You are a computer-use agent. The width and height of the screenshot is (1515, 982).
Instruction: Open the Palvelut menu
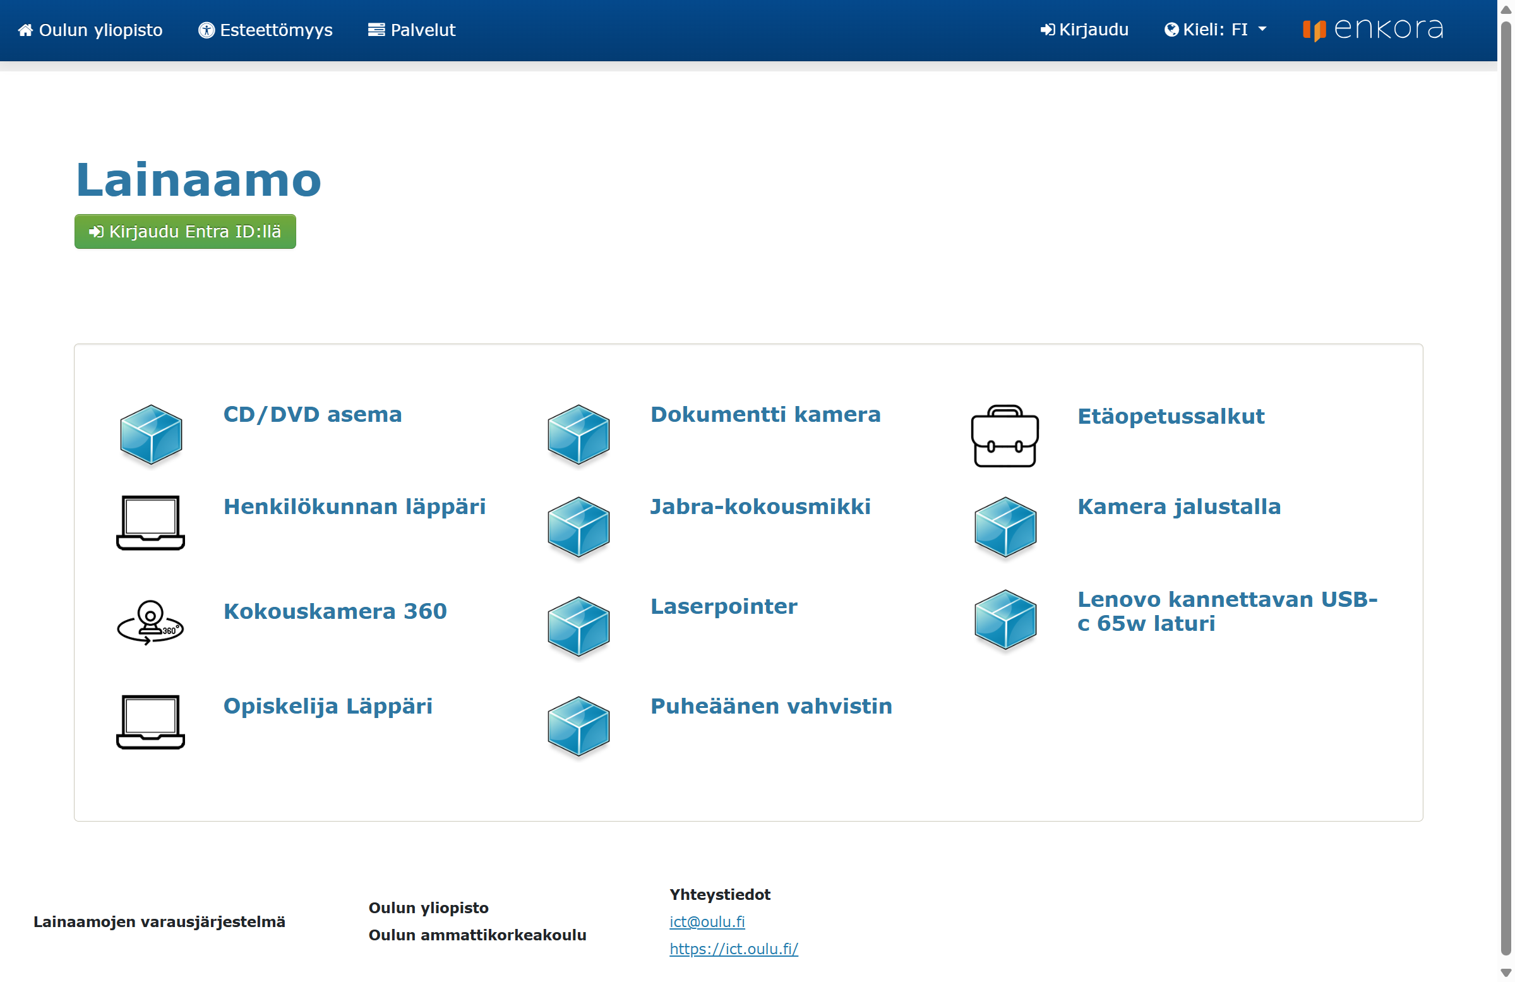tap(411, 30)
